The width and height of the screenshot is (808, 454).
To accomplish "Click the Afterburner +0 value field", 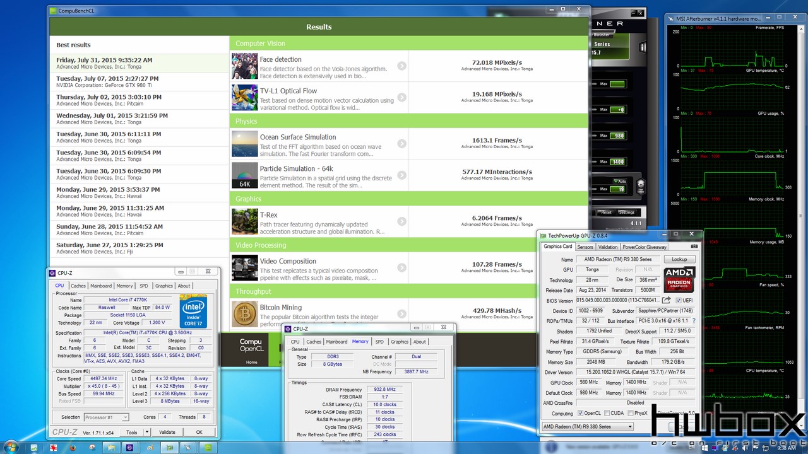I will pyautogui.click(x=617, y=110).
